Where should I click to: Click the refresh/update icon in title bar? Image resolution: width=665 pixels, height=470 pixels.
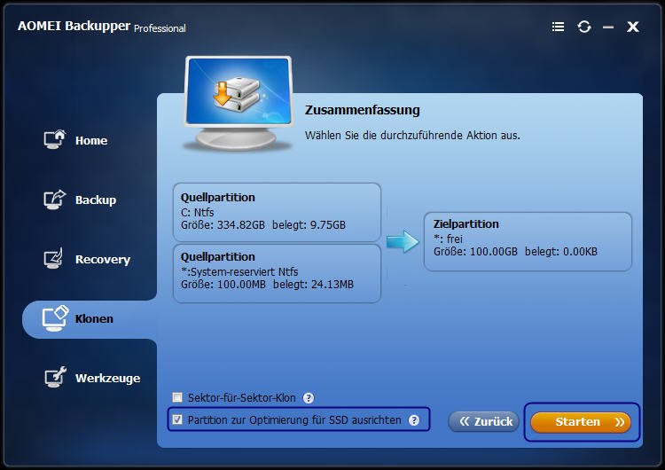click(x=584, y=27)
